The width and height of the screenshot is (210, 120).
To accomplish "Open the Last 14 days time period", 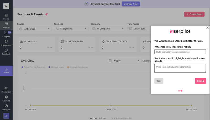I will pos(139,29).
